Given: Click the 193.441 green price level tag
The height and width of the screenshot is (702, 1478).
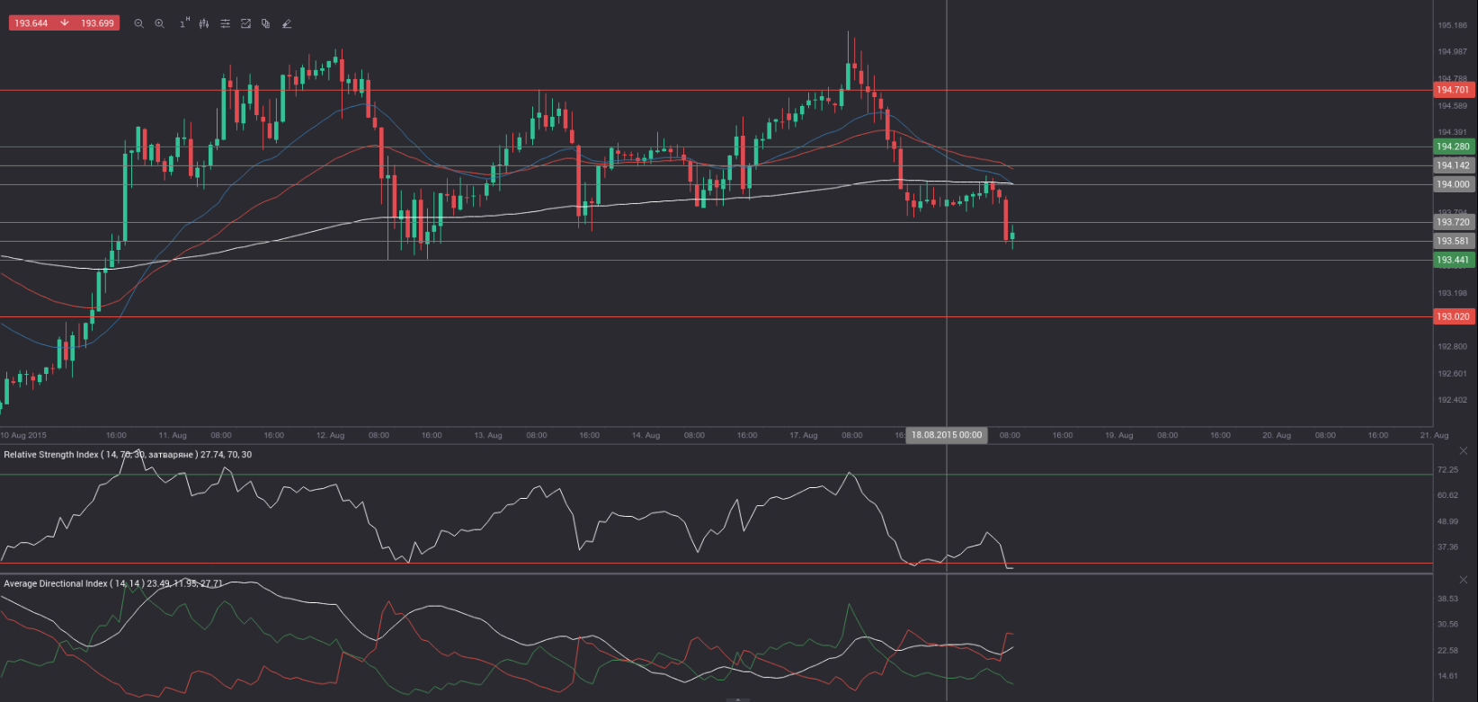Looking at the screenshot, I should [1452, 260].
